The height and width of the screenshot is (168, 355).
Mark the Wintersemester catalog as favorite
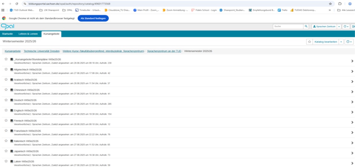[310, 42]
